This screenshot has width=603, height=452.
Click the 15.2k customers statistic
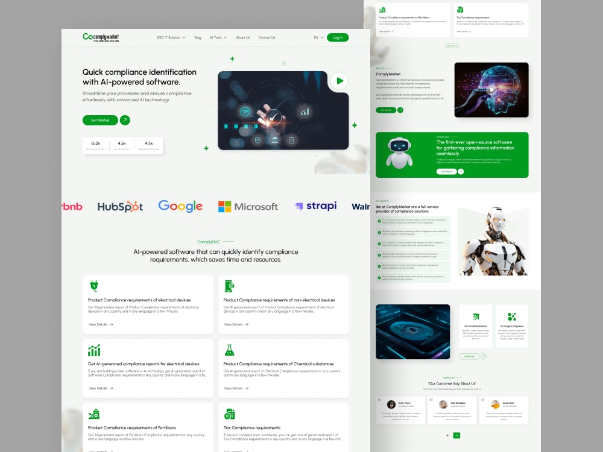coord(96,146)
